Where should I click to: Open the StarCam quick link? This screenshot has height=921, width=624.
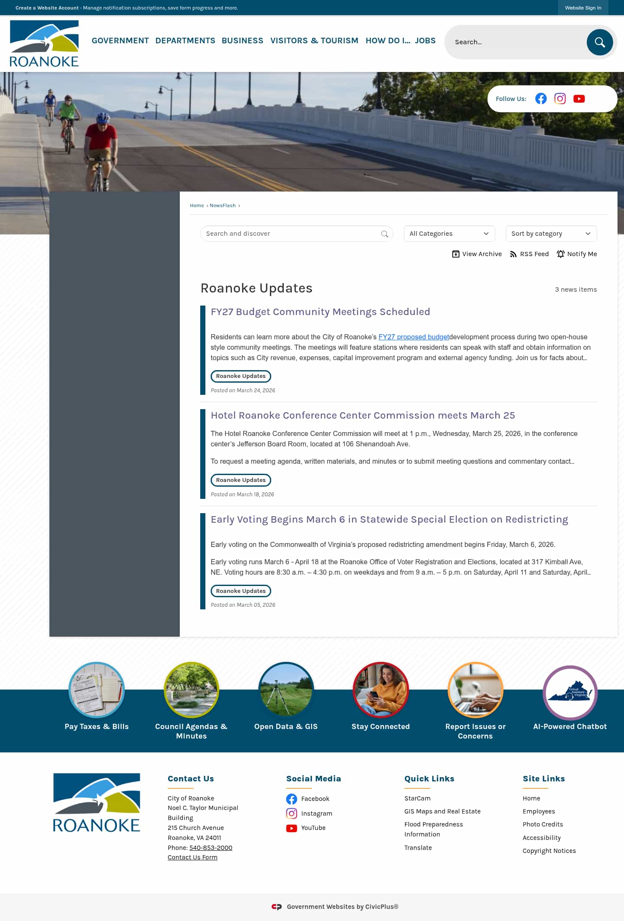pyautogui.click(x=417, y=798)
